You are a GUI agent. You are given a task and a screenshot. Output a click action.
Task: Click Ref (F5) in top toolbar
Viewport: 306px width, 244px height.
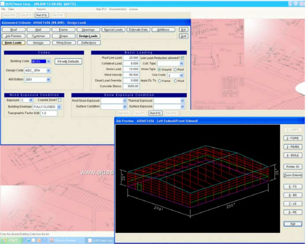pyautogui.click(x=42, y=15)
